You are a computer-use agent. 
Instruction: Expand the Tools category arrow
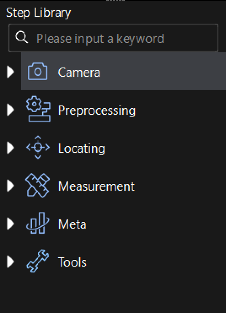click(x=11, y=262)
